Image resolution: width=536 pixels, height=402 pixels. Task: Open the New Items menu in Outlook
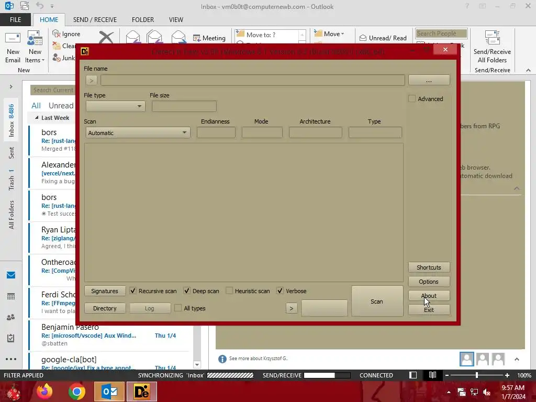point(35,47)
